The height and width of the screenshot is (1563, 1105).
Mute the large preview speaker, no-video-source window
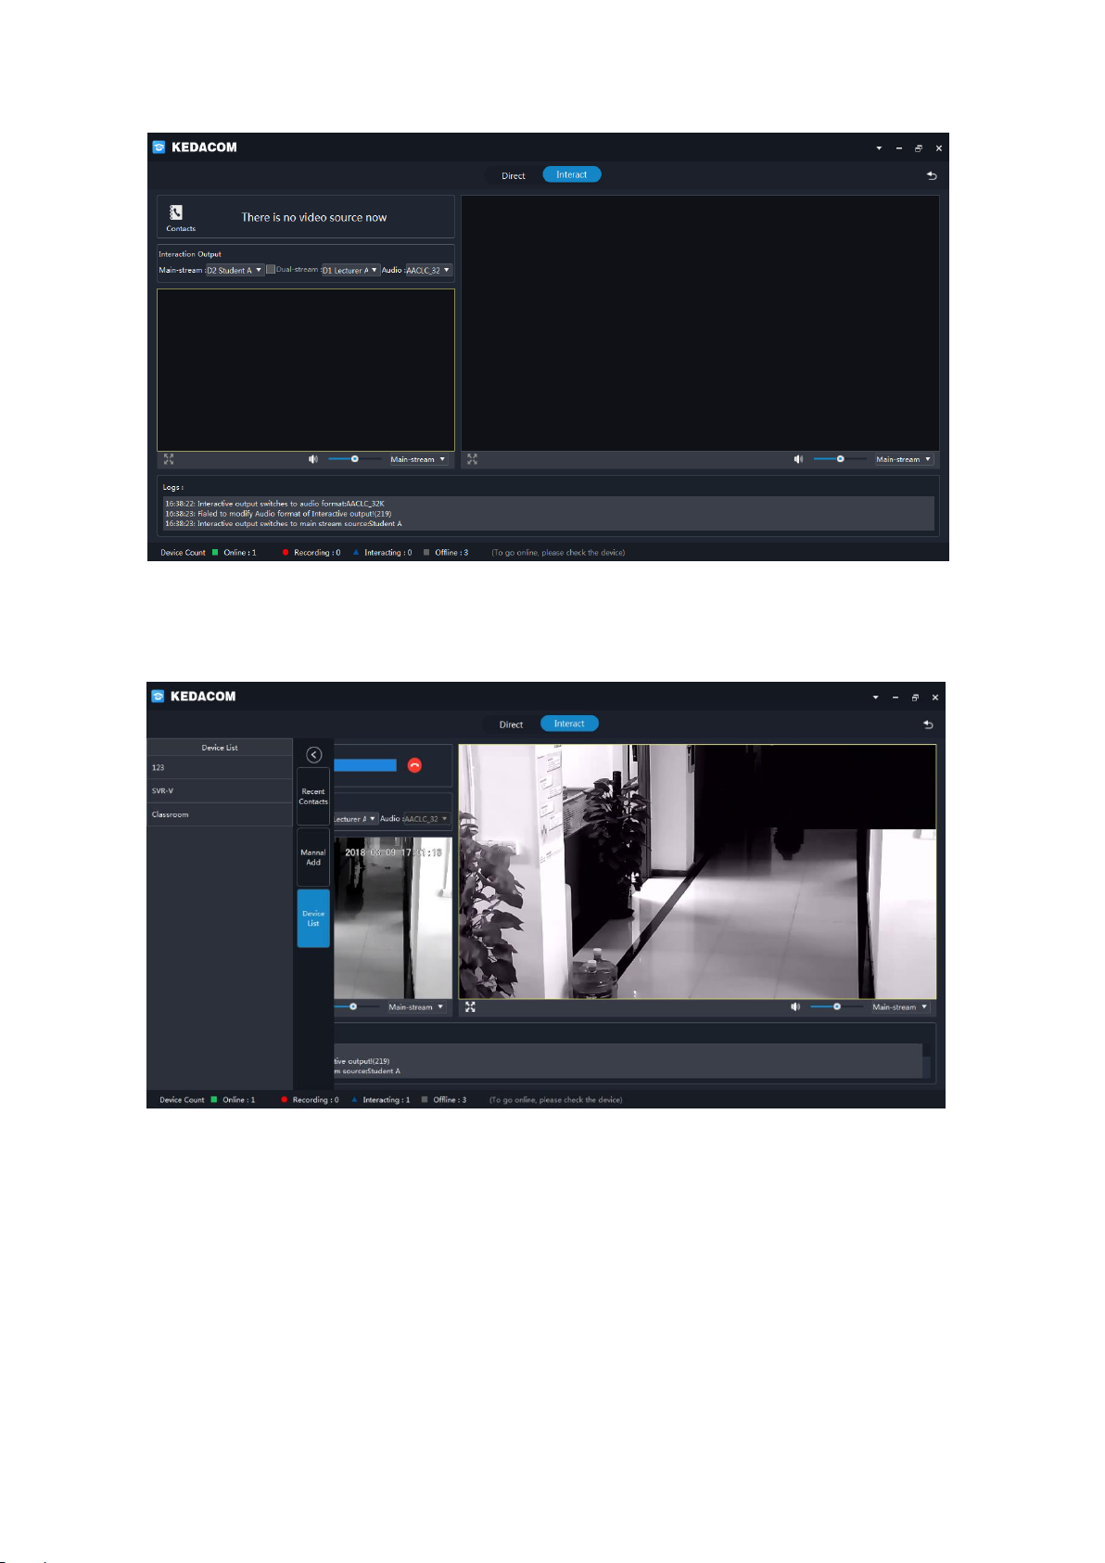(798, 458)
